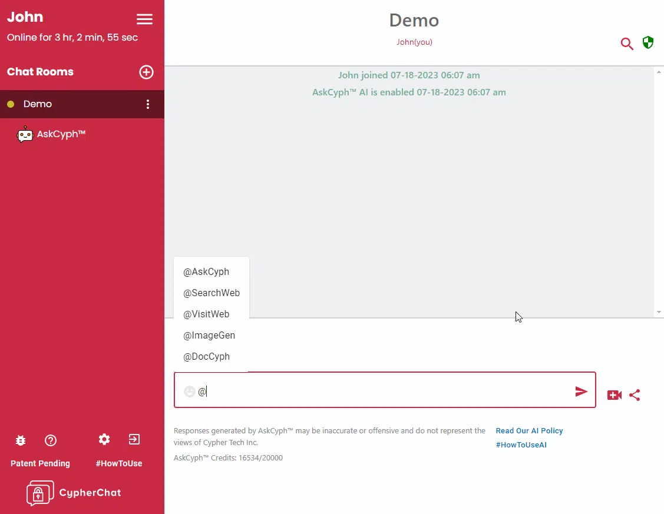The image size is (664, 514).
Task: Click chat scrollbar up arrow
Action: pos(659,72)
